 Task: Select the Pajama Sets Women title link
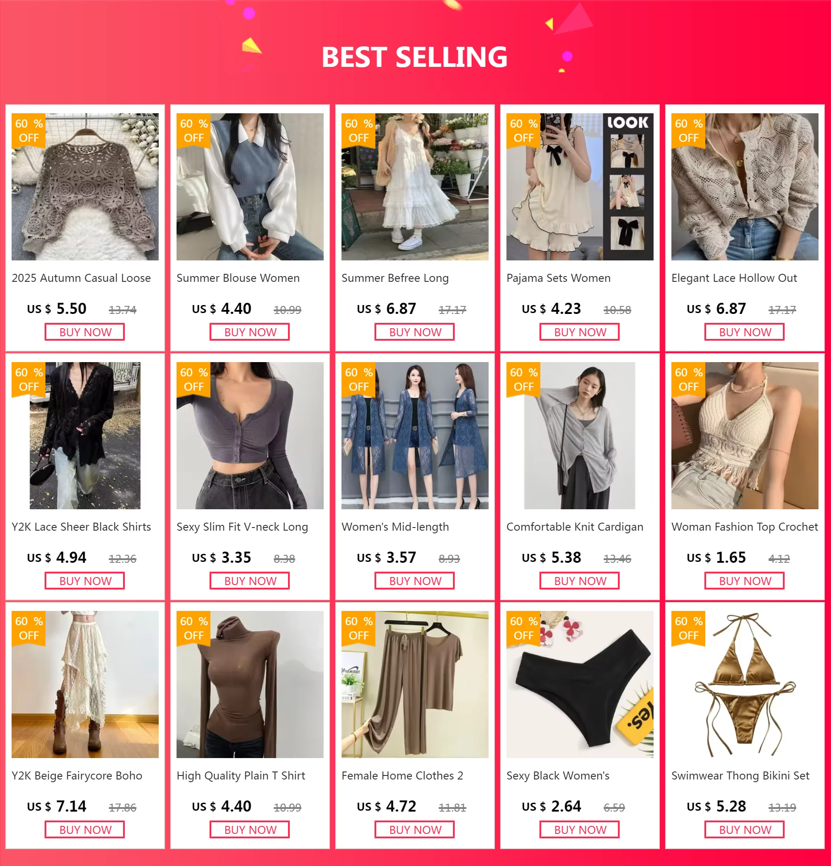pyautogui.click(x=558, y=278)
